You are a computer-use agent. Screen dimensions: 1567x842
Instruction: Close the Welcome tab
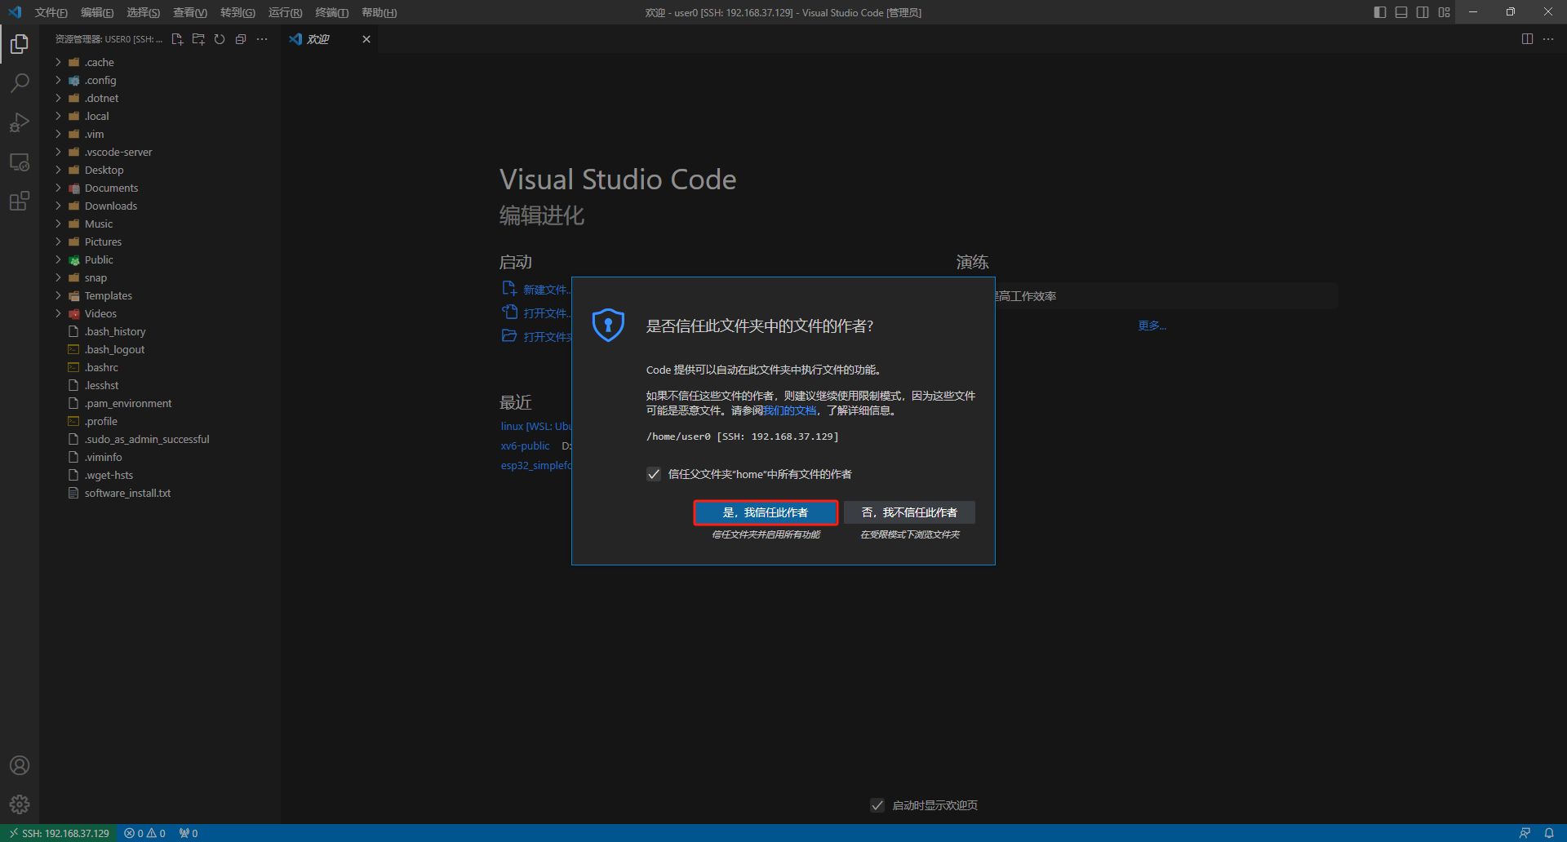click(366, 39)
